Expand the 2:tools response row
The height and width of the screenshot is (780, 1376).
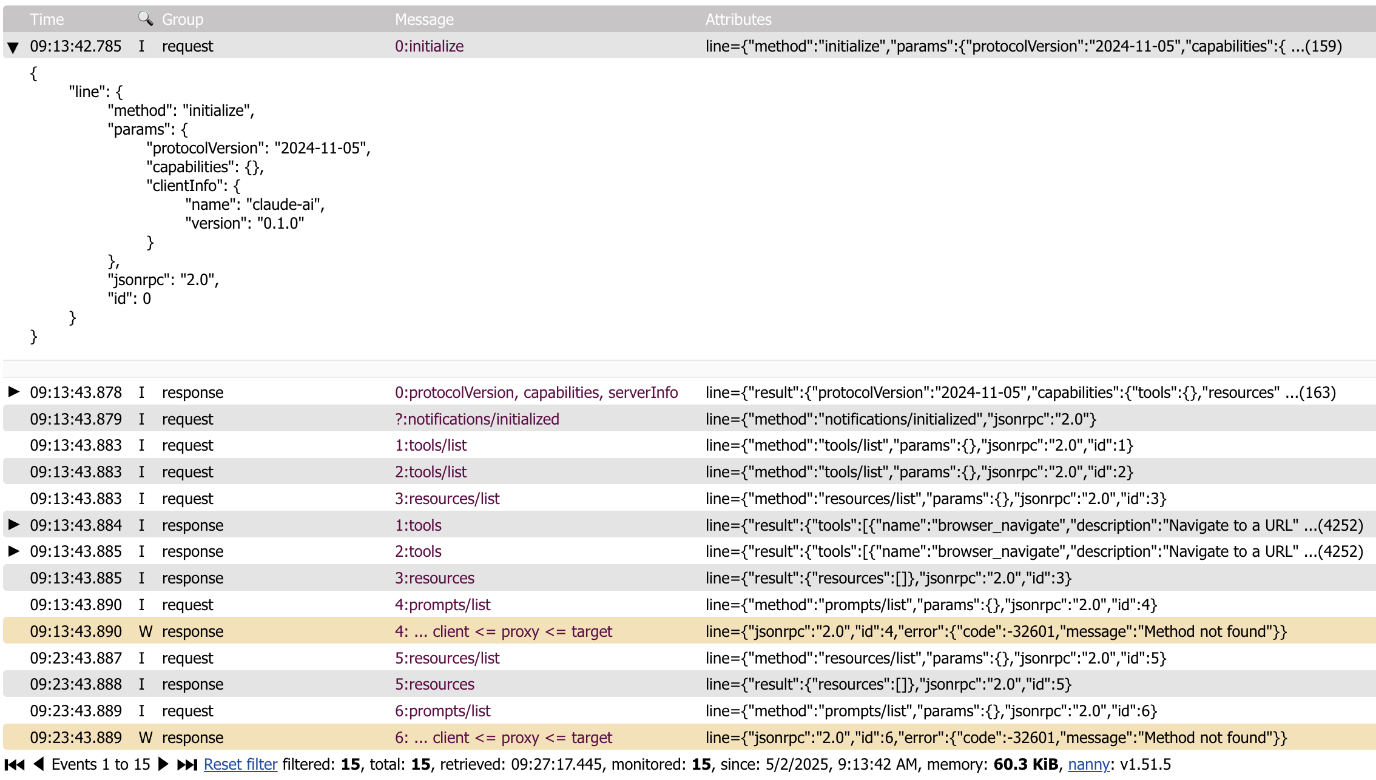[x=13, y=551]
